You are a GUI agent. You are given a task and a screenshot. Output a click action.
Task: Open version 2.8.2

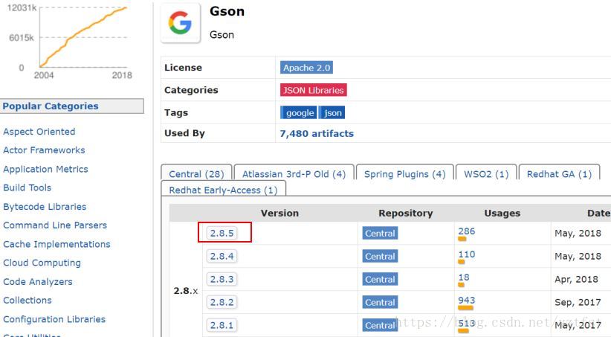(x=222, y=302)
